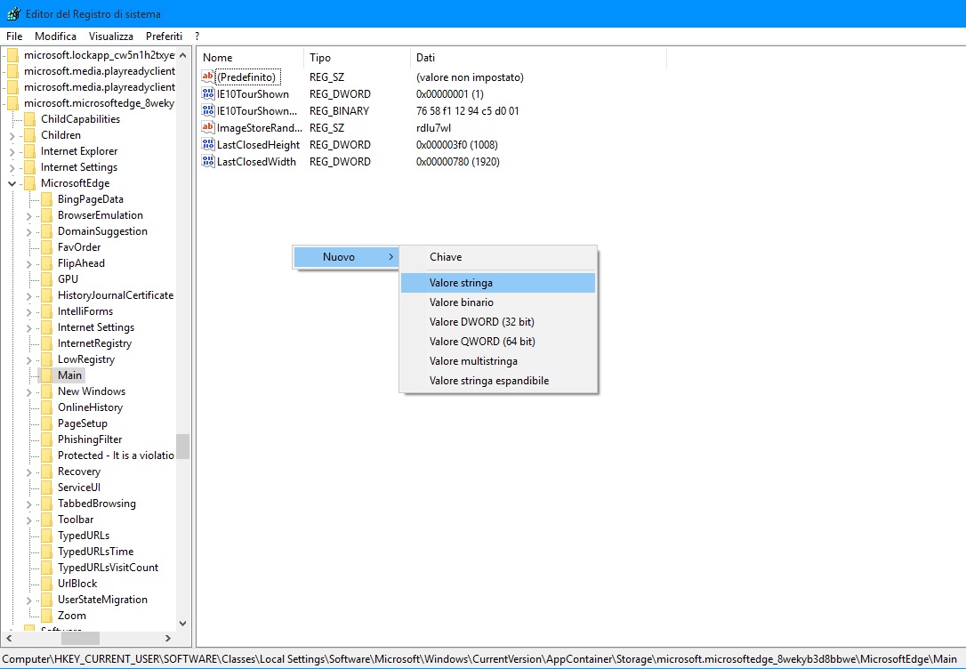The height and width of the screenshot is (669, 966).
Task: Select Valore multistringa
Action: (498, 361)
